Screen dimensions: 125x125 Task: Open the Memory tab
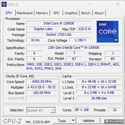(42, 13)
